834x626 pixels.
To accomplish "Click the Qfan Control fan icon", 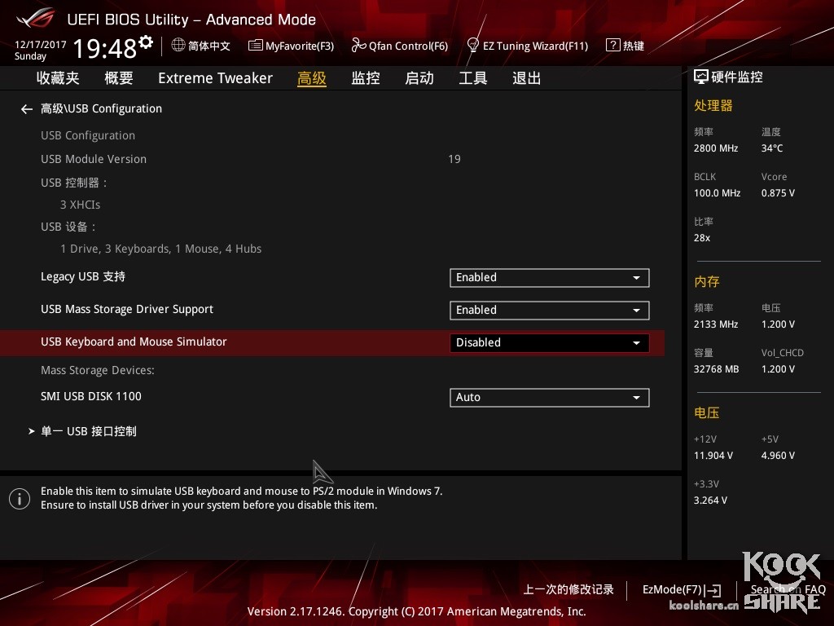I will click(x=358, y=46).
